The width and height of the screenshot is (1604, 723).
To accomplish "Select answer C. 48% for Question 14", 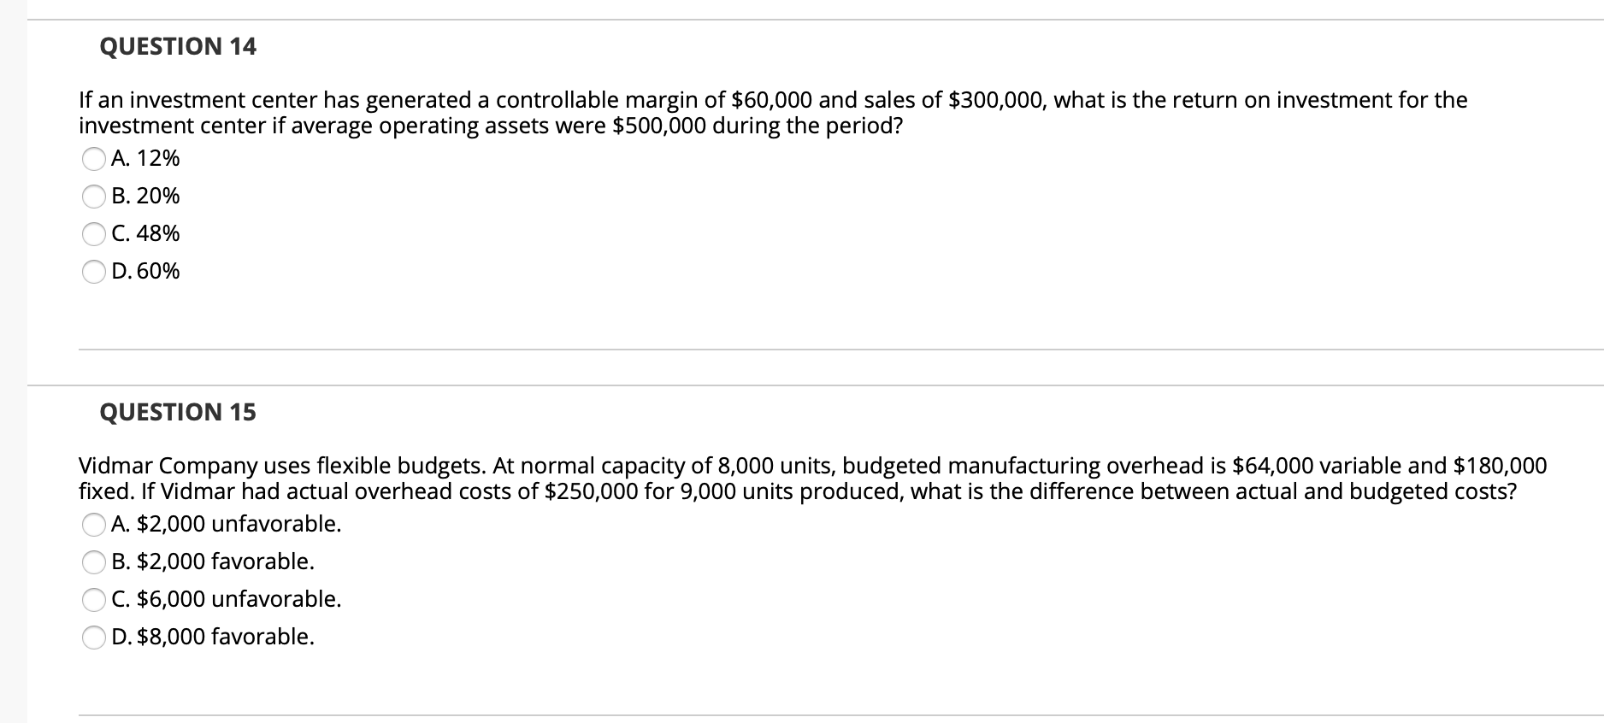I will click(x=144, y=233).
